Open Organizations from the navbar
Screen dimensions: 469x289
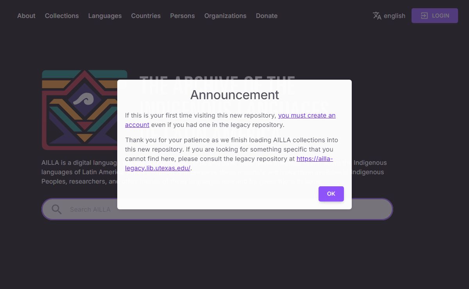coord(225,16)
